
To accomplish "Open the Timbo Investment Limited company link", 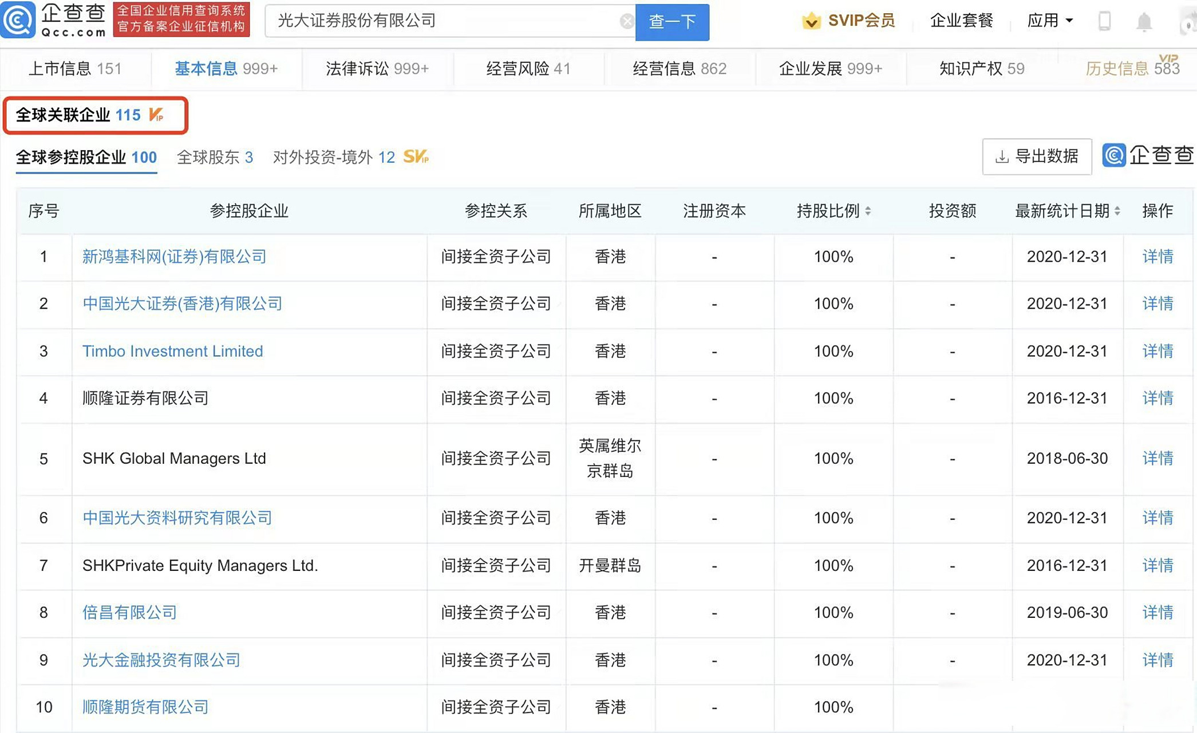I will tap(172, 352).
